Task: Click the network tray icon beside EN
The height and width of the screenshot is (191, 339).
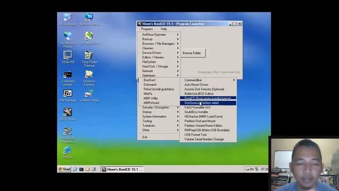Action: [x=257, y=169]
